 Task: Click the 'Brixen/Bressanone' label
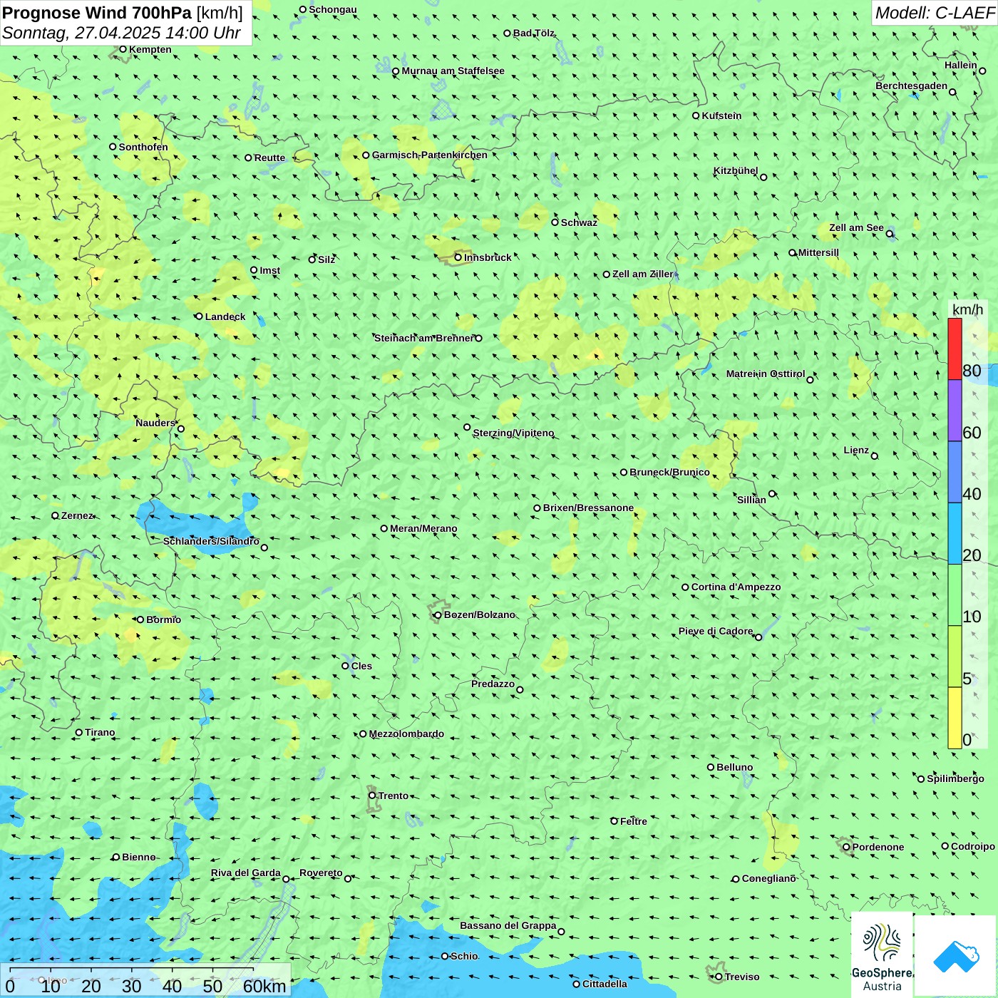pos(588,508)
